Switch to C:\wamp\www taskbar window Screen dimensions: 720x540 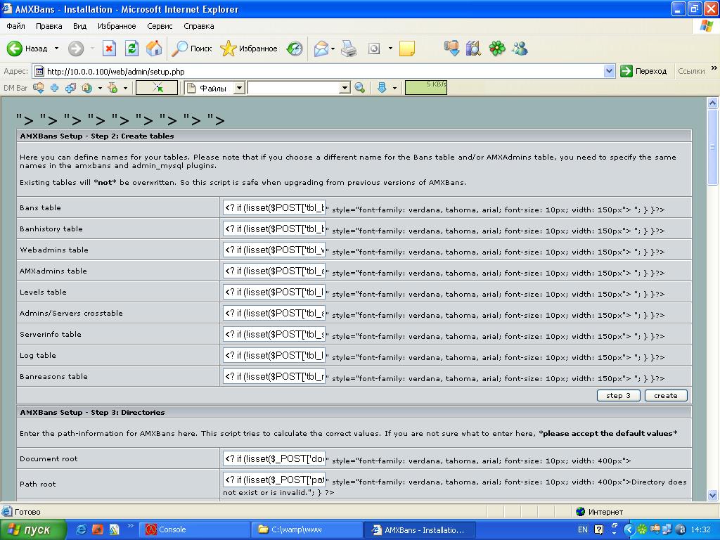click(x=307, y=529)
